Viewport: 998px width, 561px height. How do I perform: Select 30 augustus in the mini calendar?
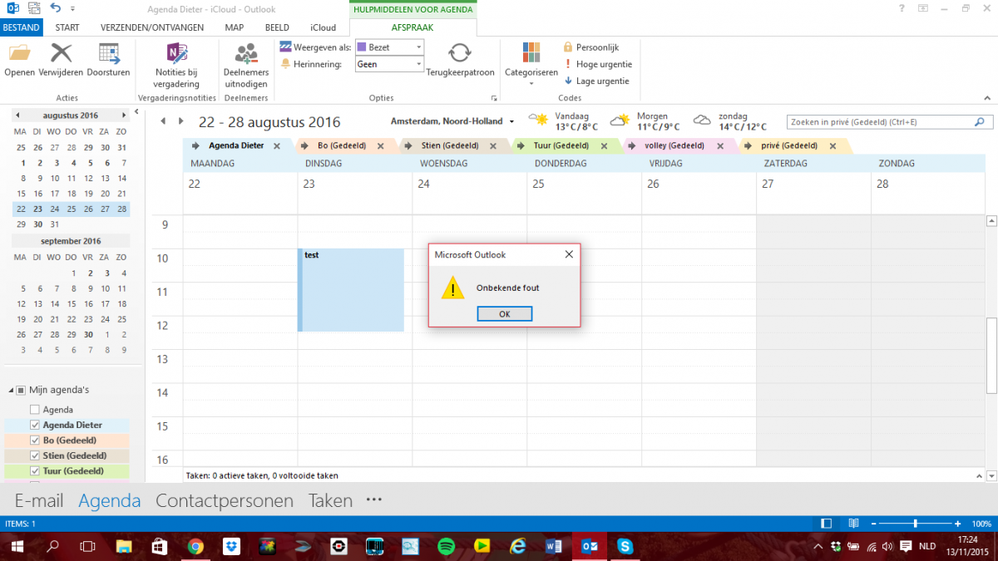click(37, 224)
